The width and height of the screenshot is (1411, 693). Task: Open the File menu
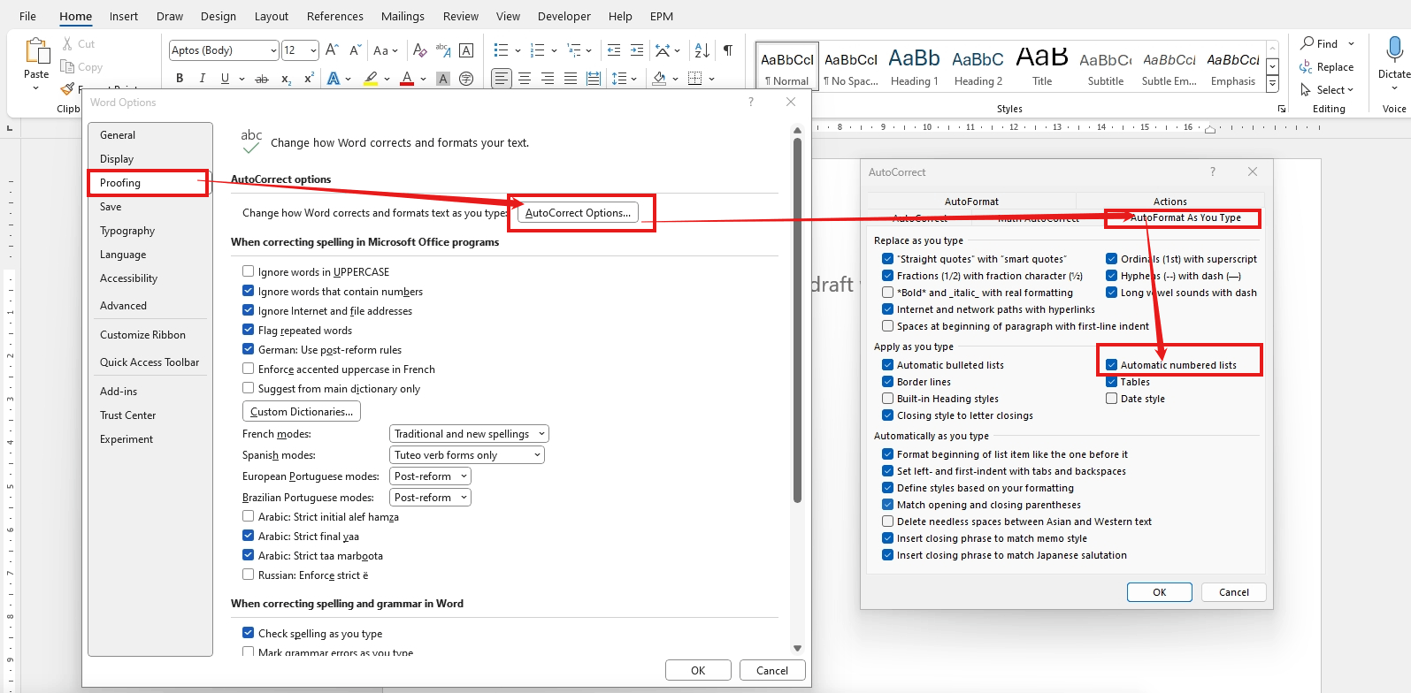coord(28,16)
